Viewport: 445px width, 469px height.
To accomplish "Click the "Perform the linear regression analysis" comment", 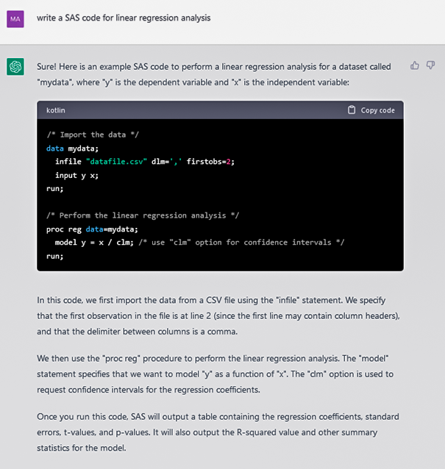I will click(x=143, y=215).
